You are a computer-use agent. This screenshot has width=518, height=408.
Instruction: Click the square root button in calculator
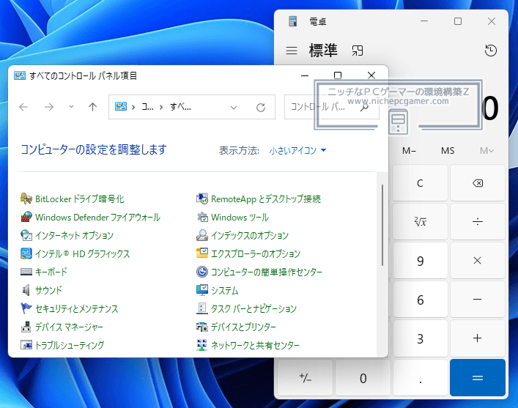click(x=420, y=222)
